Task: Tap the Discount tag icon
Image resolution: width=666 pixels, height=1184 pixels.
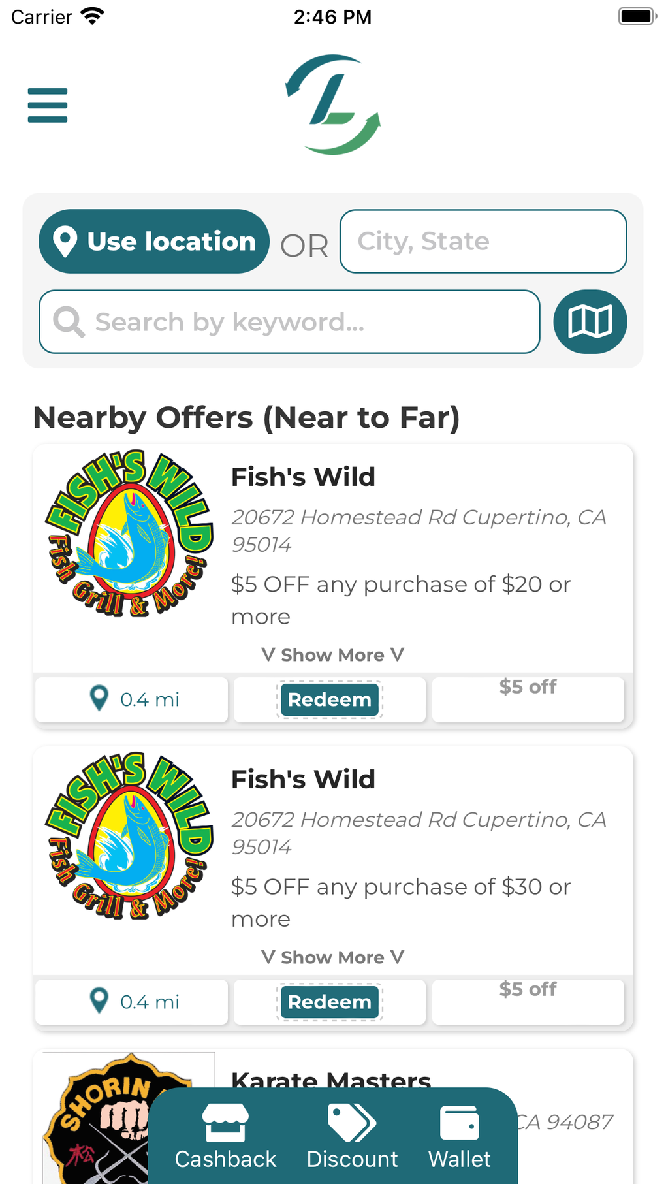Action: pos(352,1123)
